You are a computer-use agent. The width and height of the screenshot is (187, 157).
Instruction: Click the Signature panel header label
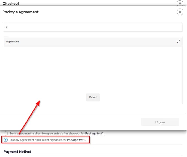[13, 42]
